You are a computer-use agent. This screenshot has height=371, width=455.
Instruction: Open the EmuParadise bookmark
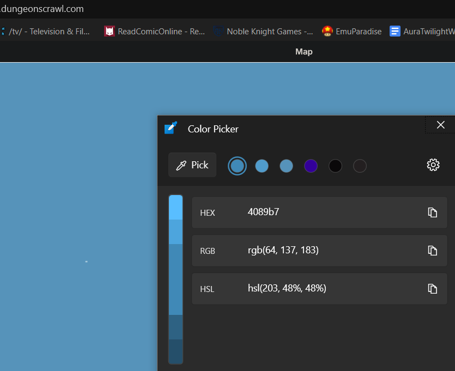pos(351,32)
